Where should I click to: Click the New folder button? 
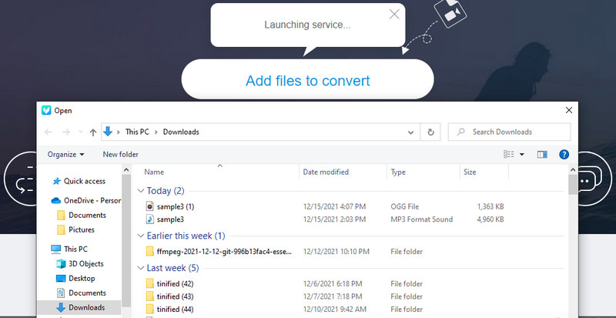[120, 154]
